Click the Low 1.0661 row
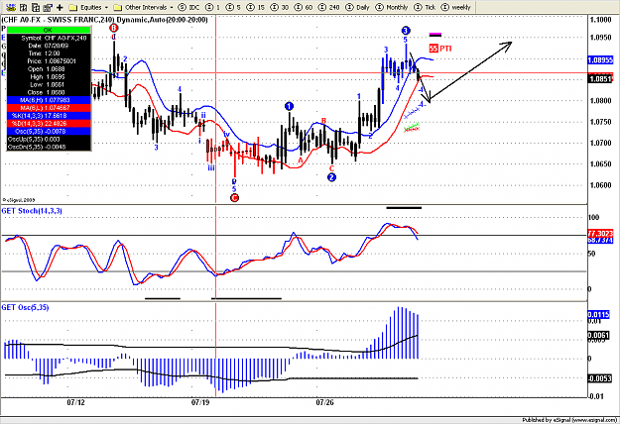 pyautogui.click(x=49, y=84)
